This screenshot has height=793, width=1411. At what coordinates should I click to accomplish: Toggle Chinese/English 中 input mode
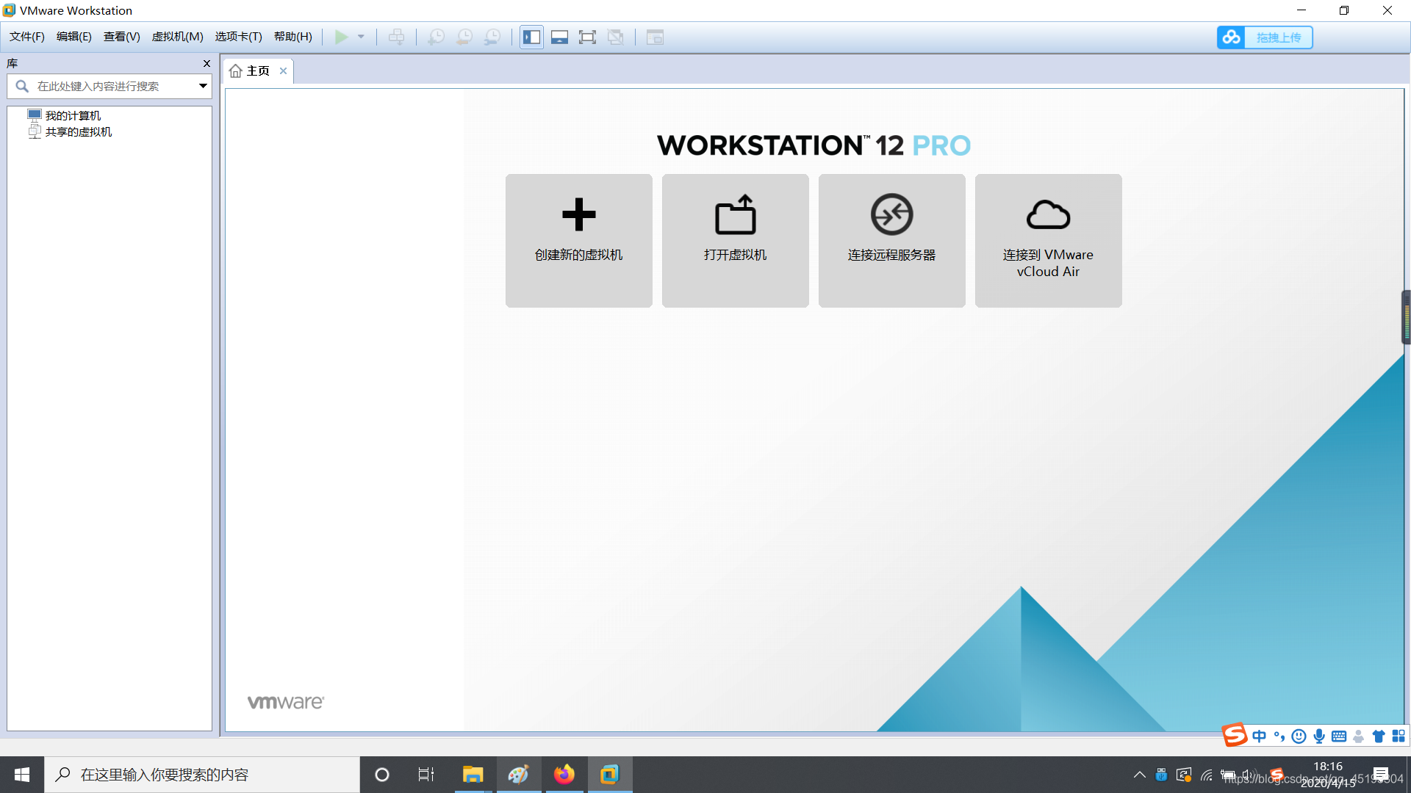click(1260, 736)
